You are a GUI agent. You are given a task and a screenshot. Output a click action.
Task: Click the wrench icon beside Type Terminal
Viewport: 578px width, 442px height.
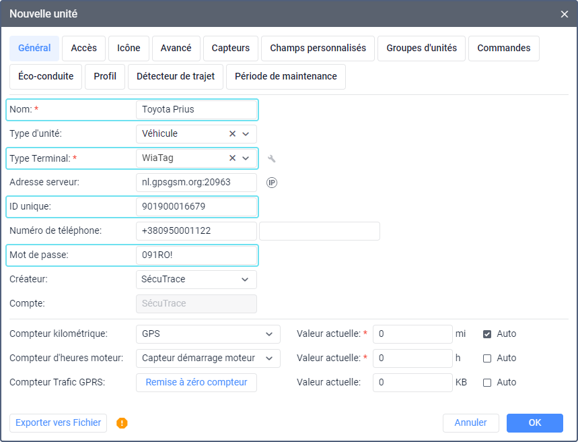point(272,159)
